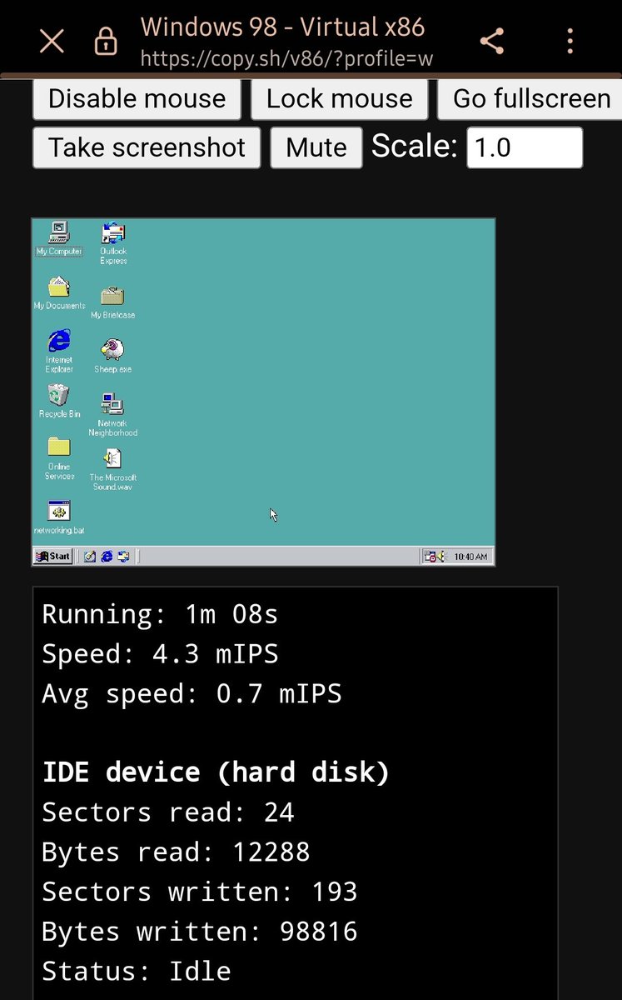Click Show Desktop quick launch icon

coord(90,557)
